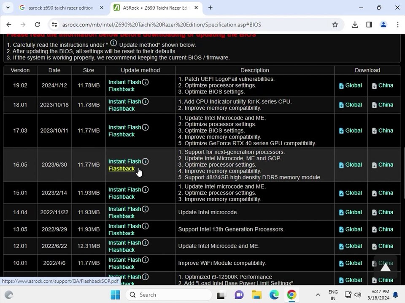The image size is (405, 303).
Task: Download BIOS 14.04 Global file
Action: click(351, 212)
